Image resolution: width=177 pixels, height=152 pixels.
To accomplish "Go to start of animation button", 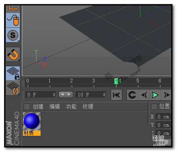I will point(116,95).
